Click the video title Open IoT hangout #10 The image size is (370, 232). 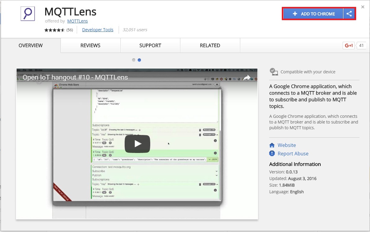click(x=75, y=78)
